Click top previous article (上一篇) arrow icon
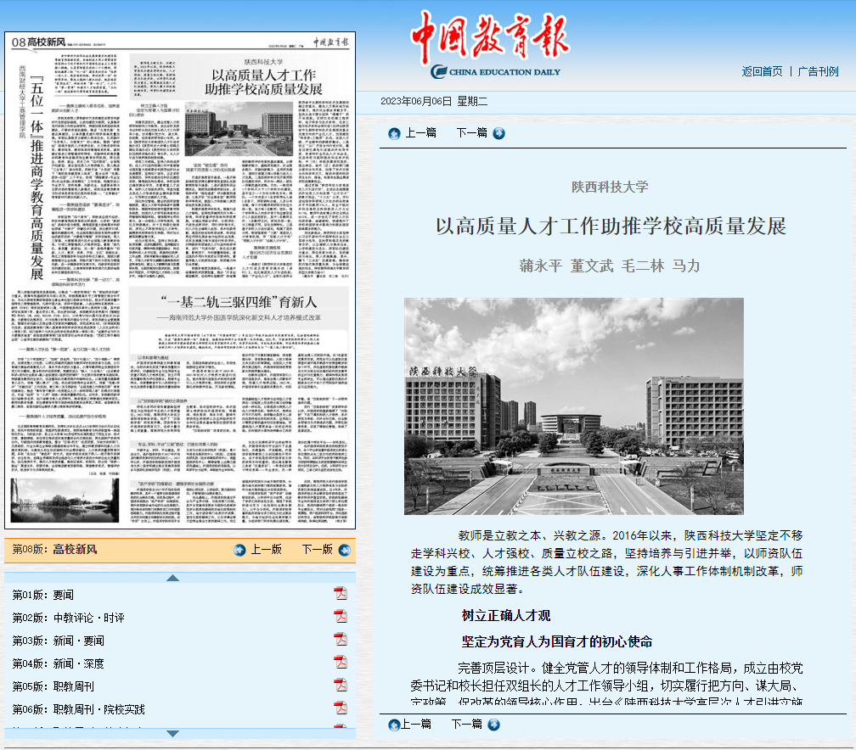 [x=394, y=133]
